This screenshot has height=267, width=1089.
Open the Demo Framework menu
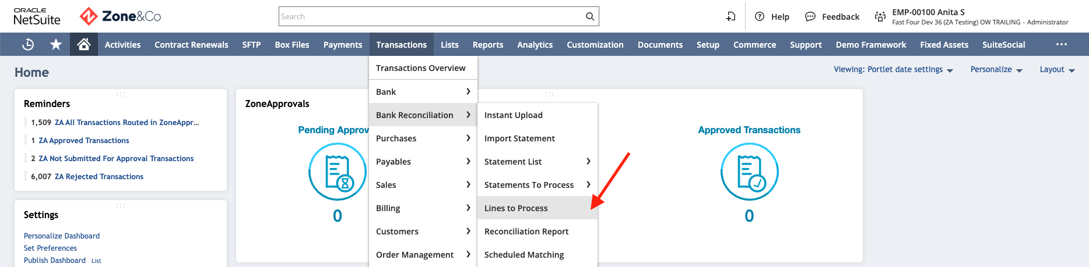pos(871,45)
